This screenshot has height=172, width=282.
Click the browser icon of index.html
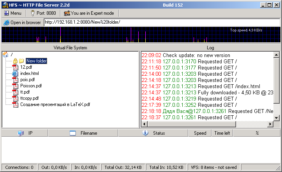point(15,73)
